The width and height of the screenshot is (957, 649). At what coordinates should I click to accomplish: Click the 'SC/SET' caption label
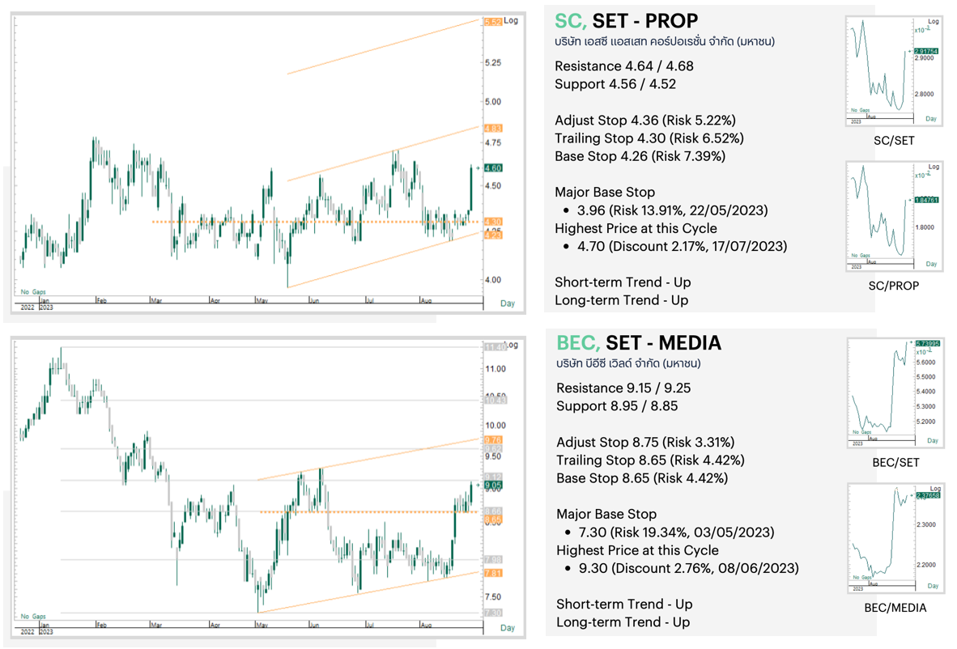894,141
